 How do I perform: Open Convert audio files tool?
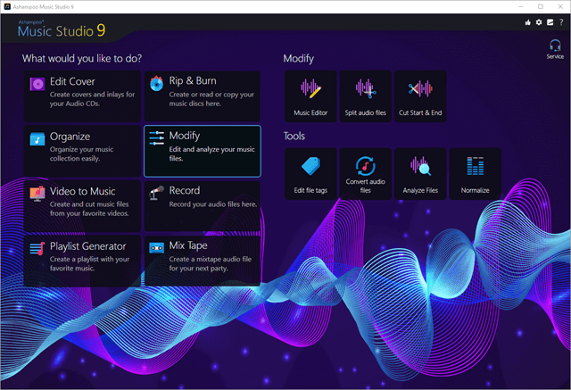click(x=365, y=174)
